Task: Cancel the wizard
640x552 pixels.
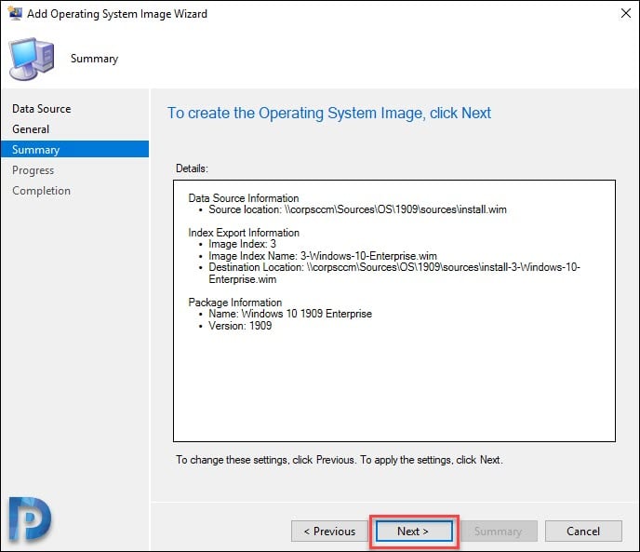Action: 583,532
